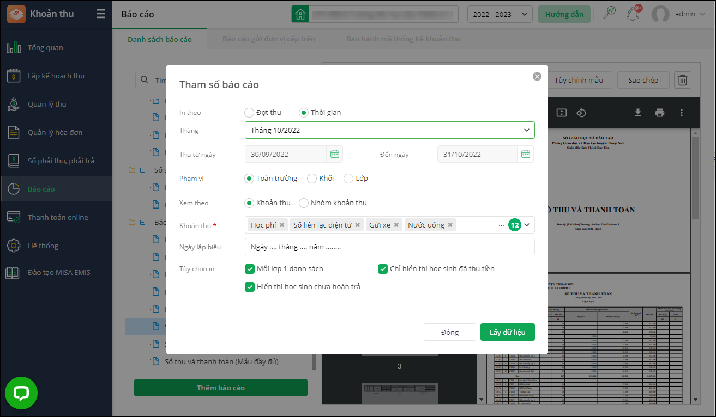Open the Tháng 10/2022 month dropdown
716x417 pixels.
[389, 130]
